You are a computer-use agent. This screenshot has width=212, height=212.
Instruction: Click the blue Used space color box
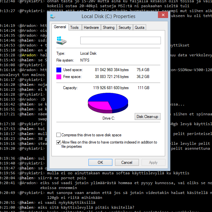(x=59, y=70)
